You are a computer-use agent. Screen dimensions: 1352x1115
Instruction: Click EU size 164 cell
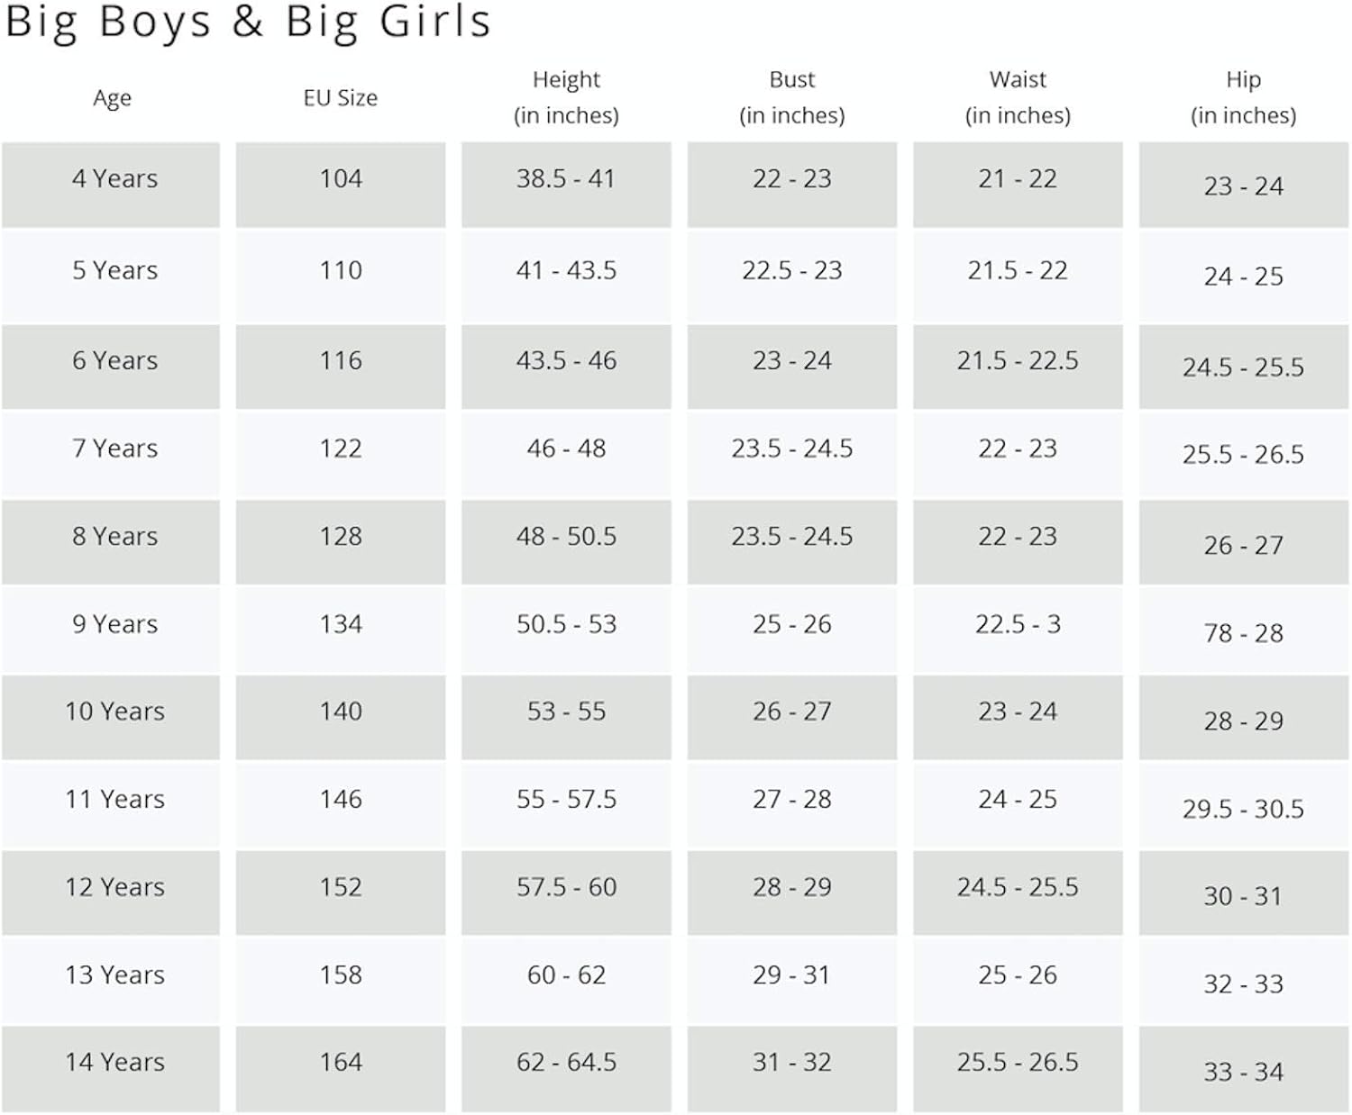(x=341, y=1063)
